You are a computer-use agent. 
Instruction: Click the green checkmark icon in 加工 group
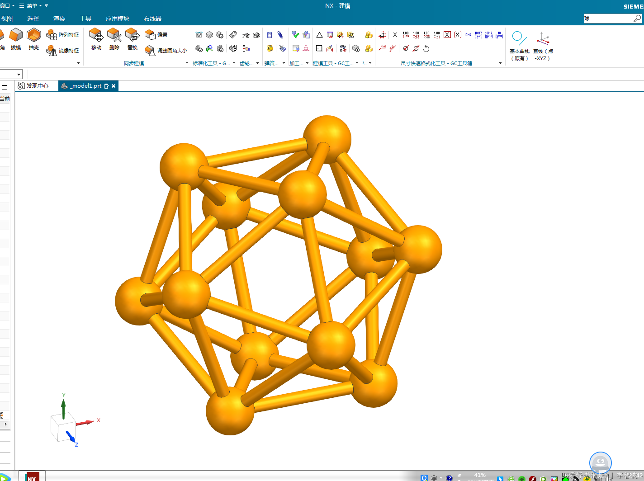tap(296, 35)
